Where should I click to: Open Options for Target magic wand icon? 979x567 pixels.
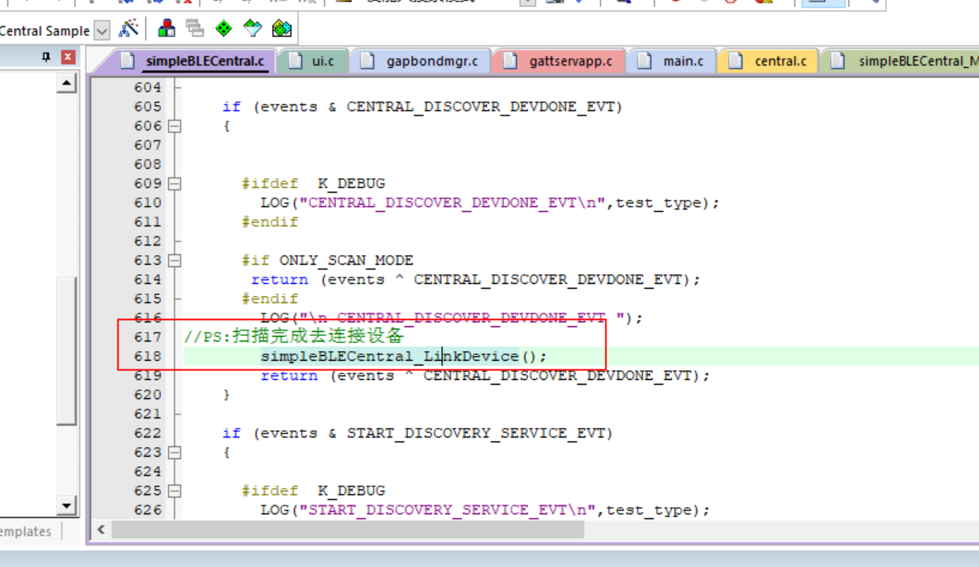[128, 30]
